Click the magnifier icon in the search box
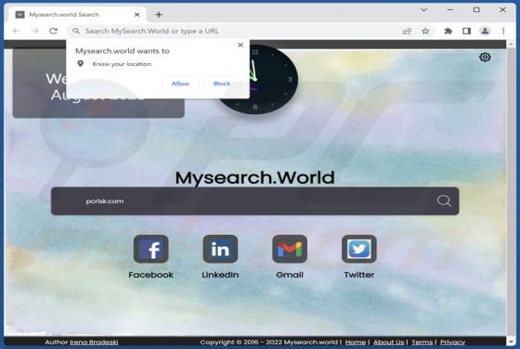Image resolution: width=520 pixels, height=349 pixels. coord(444,200)
